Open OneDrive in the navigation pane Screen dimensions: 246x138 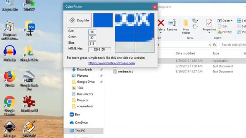click(x=78, y=123)
